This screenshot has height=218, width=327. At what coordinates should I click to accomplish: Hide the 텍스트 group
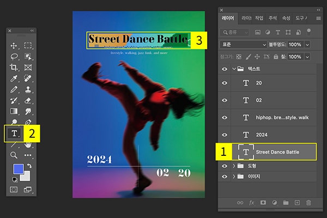pos(225,69)
